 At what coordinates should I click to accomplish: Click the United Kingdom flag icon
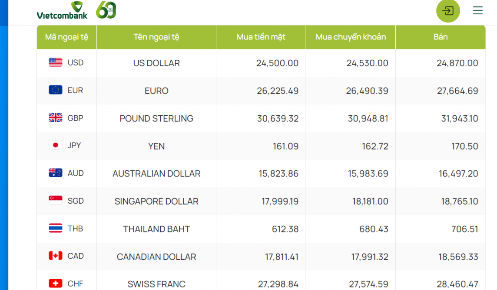[56, 118]
